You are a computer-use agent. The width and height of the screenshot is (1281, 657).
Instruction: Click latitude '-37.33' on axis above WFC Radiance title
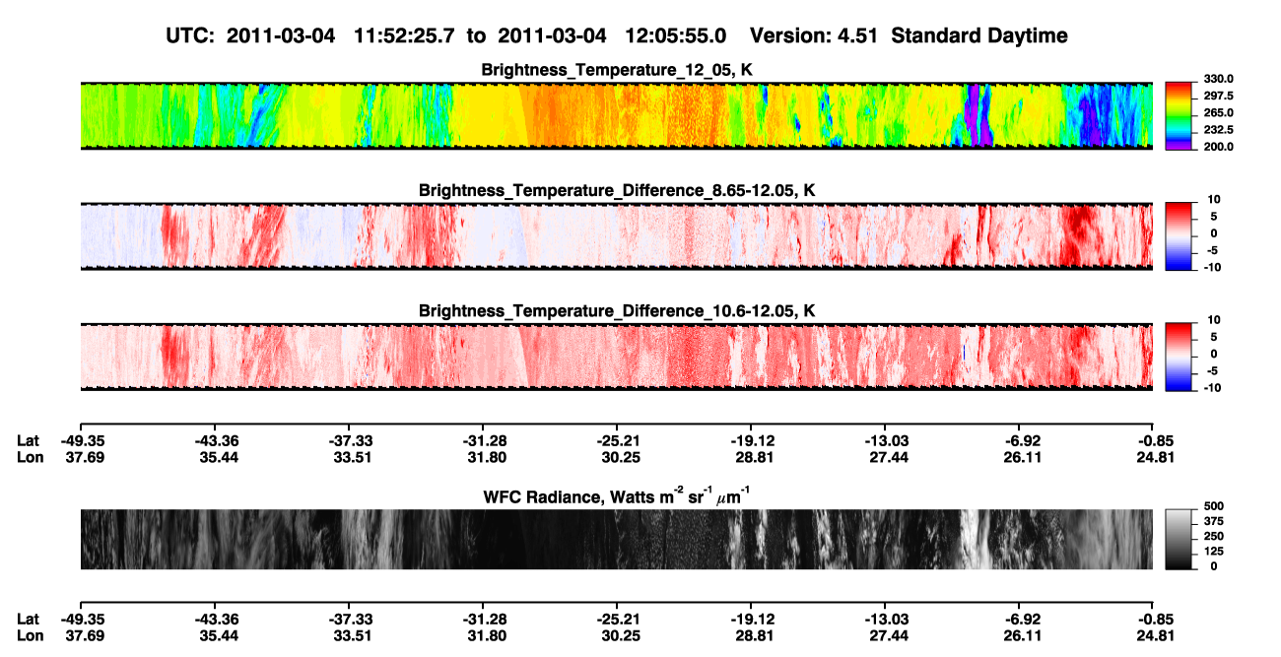[350, 440]
